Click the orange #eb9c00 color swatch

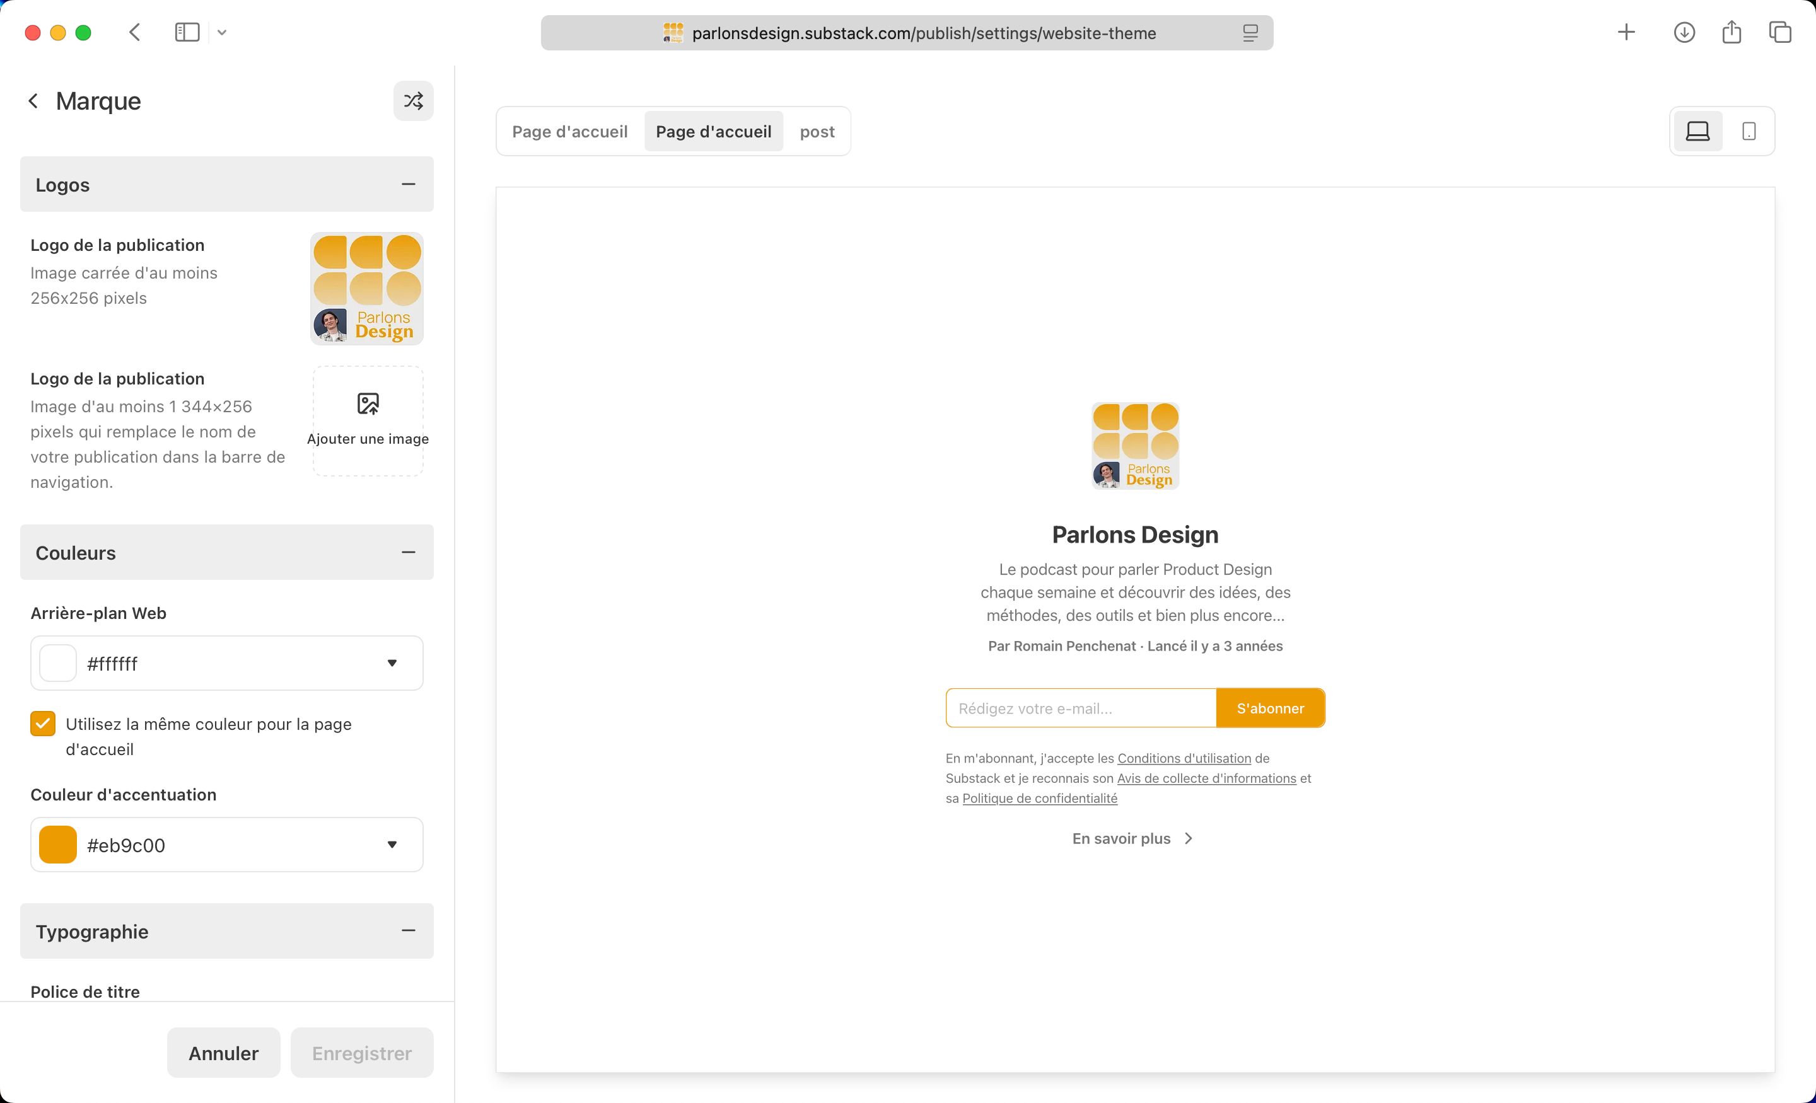coord(57,845)
